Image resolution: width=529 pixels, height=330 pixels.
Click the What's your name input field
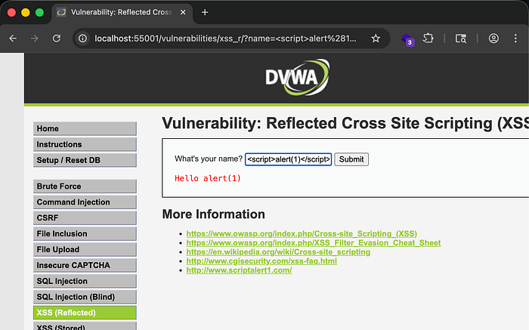pyautogui.click(x=289, y=159)
